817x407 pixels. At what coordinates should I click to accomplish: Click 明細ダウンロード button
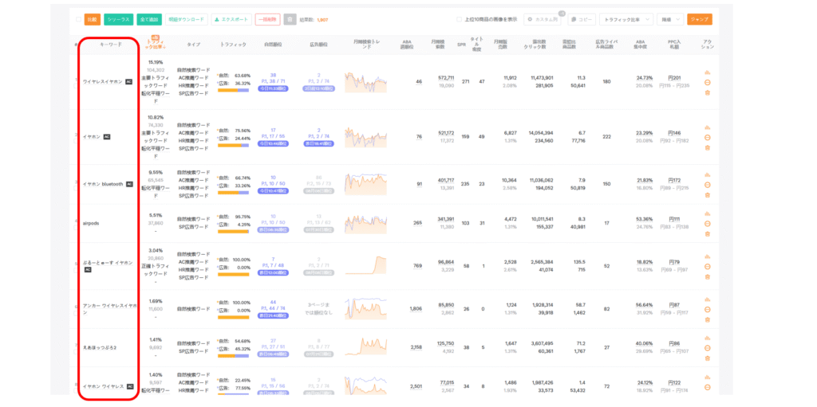186,19
